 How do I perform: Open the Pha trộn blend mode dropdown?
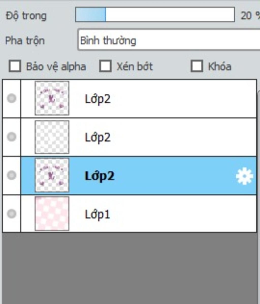point(169,40)
